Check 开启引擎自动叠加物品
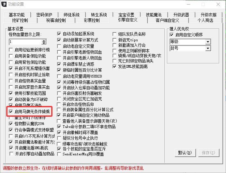The height and width of the screenshot is (173, 226). tap(11, 154)
